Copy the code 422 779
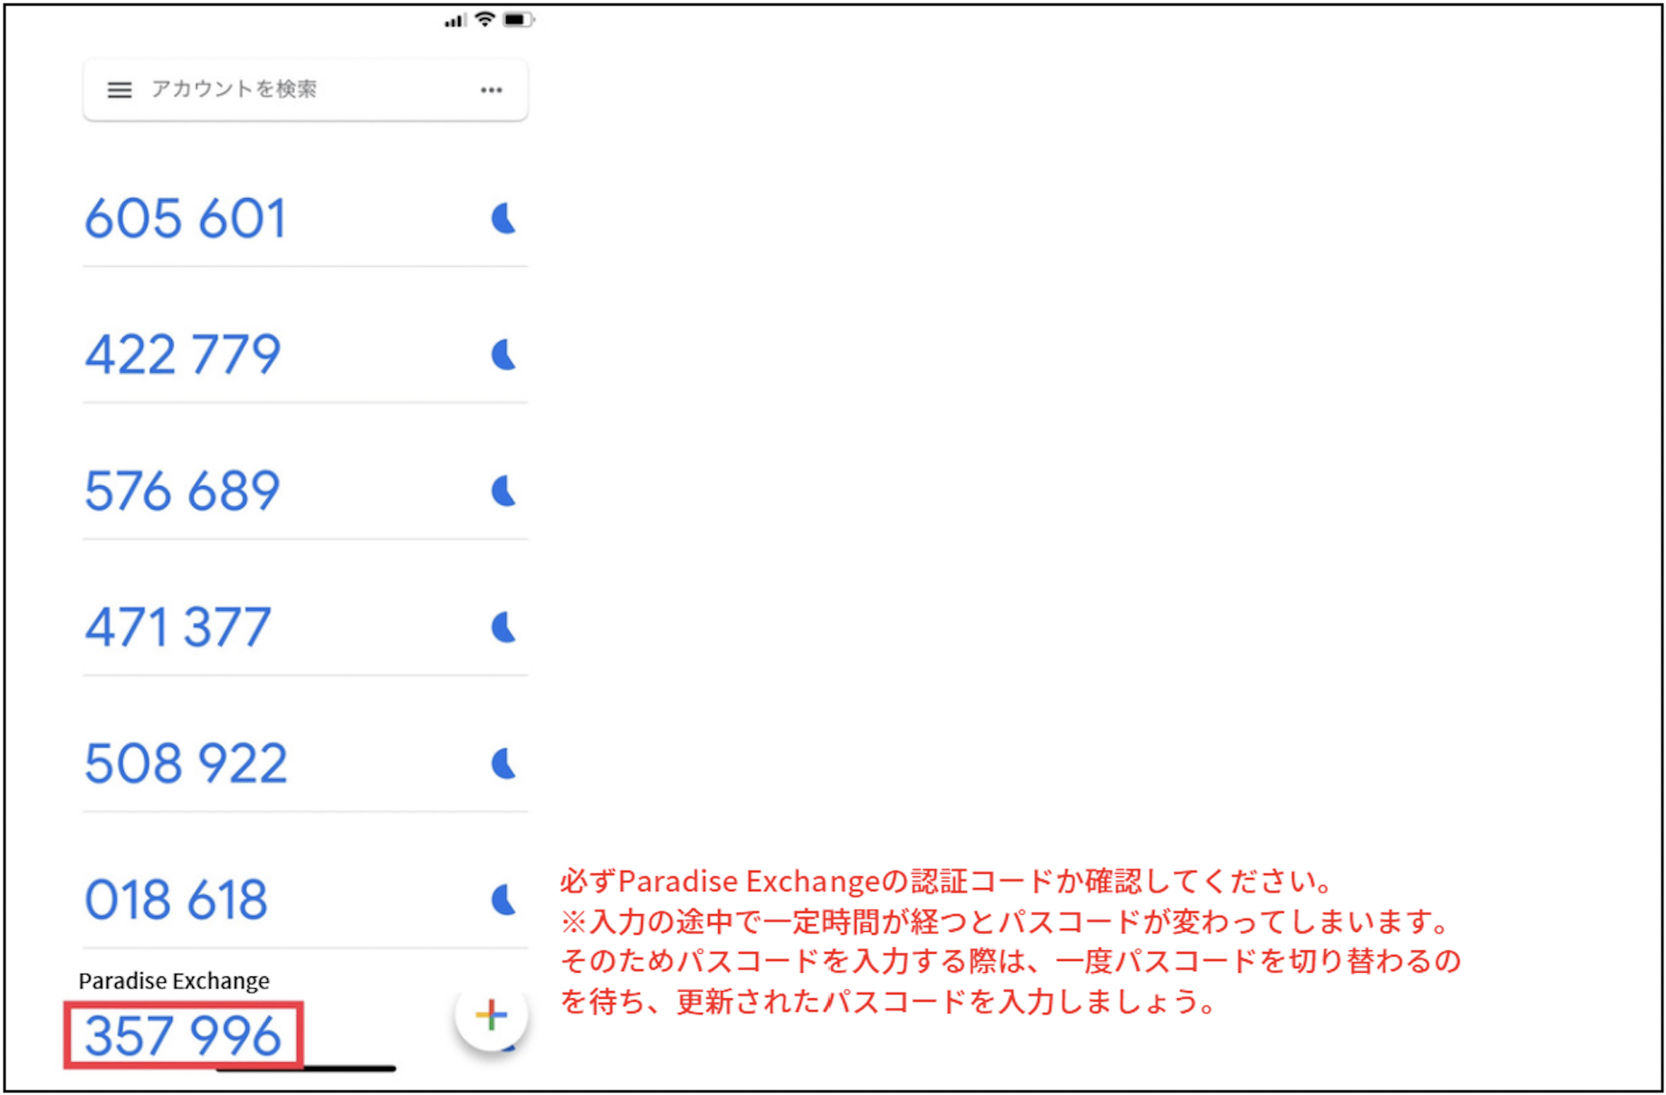The height and width of the screenshot is (1095, 1666). point(183,355)
